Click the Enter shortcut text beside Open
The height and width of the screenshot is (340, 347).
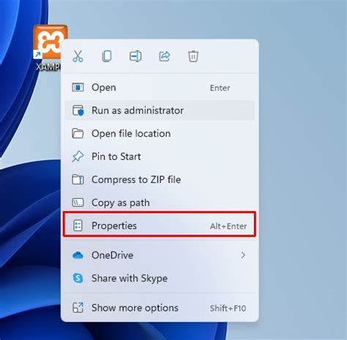tap(220, 88)
